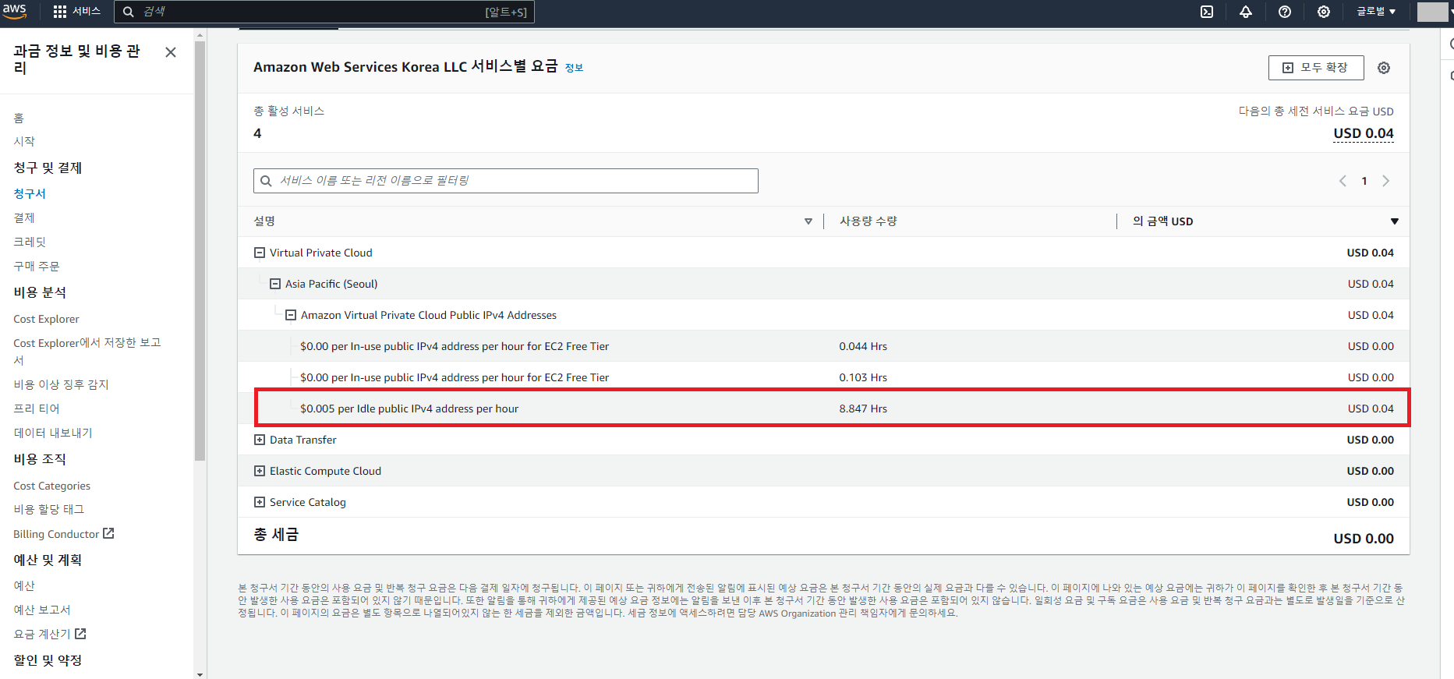Launch the CloudShell terminal icon
Viewport: 1454px width, 679px height.
[1207, 12]
